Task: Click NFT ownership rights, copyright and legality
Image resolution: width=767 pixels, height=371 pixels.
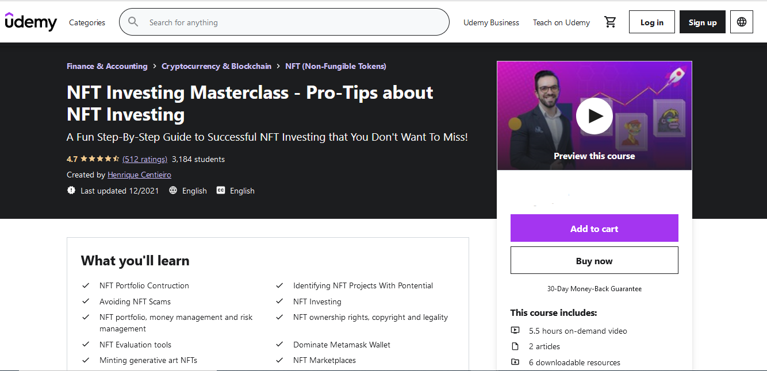Action: coord(370,317)
